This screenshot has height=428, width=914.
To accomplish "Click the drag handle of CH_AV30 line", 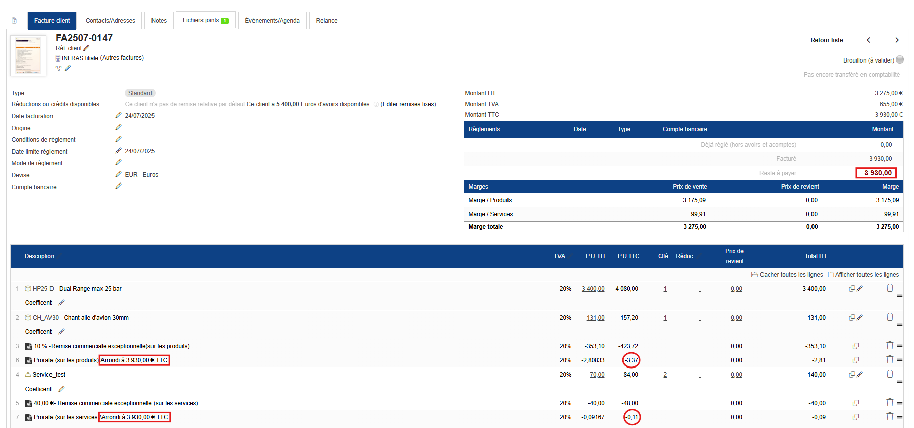I will pos(900,325).
